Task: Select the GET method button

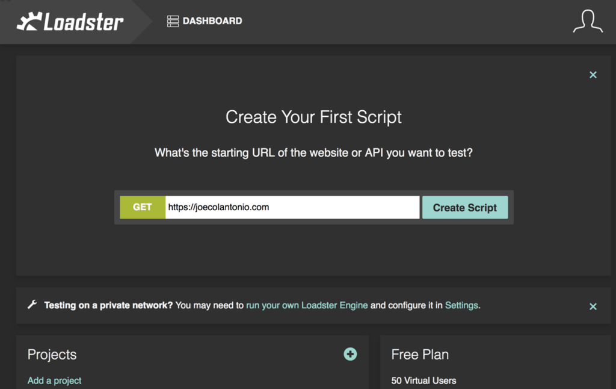Action: pyautogui.click(x=143, y=207)
